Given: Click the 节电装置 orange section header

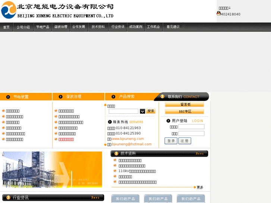Looking at the screenshot, I should (26, 97).
